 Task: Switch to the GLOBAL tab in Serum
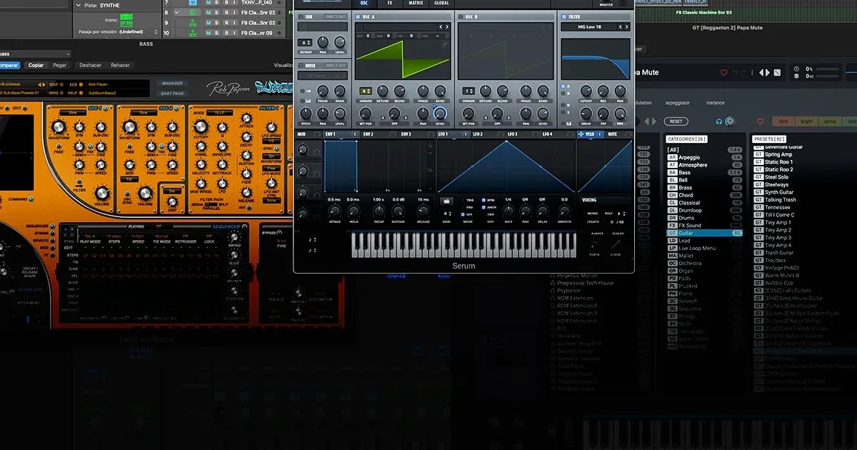point(442,3)
